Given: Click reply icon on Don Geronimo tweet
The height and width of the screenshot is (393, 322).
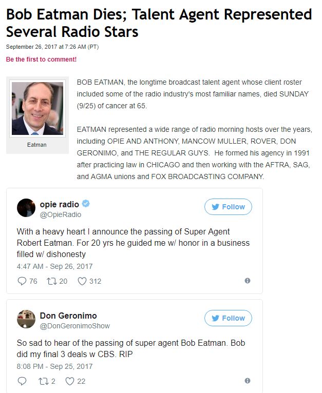Looking at the screenshot, I should 22,381.
